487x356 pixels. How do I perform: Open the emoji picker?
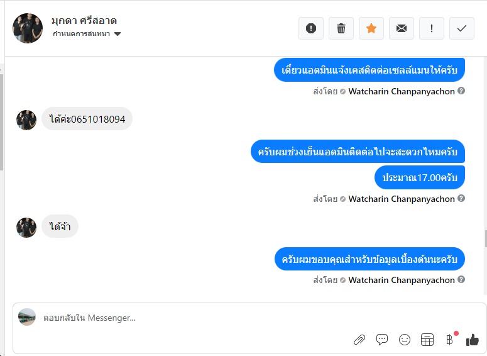coord(405,340)
